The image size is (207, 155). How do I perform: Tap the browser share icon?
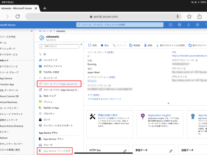[199, 17]
